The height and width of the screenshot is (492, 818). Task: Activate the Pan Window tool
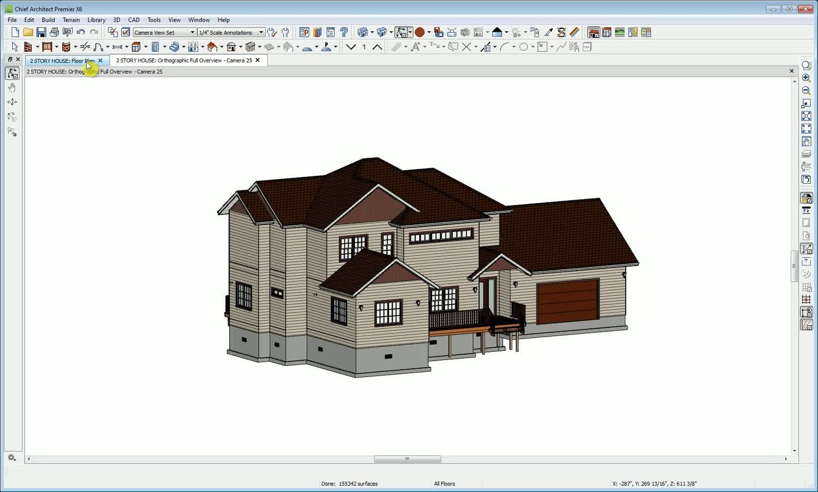pyautogui.click(x=806, y=141)
